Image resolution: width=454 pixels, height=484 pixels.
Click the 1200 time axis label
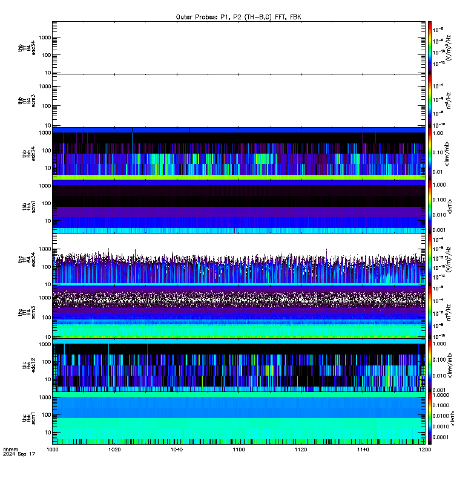tap(425, 450)
